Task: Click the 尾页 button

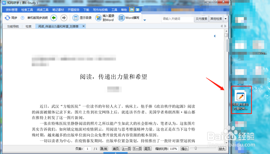Action: pyautogui.click(x=147, y=149)
